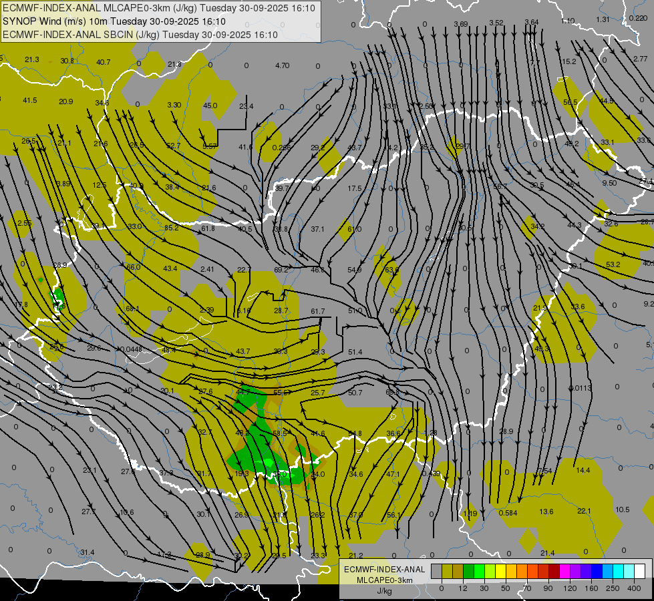This screenshot has width=654, height=601.
Task: Click the bright green legend swatch
Action: coord(479,571)
